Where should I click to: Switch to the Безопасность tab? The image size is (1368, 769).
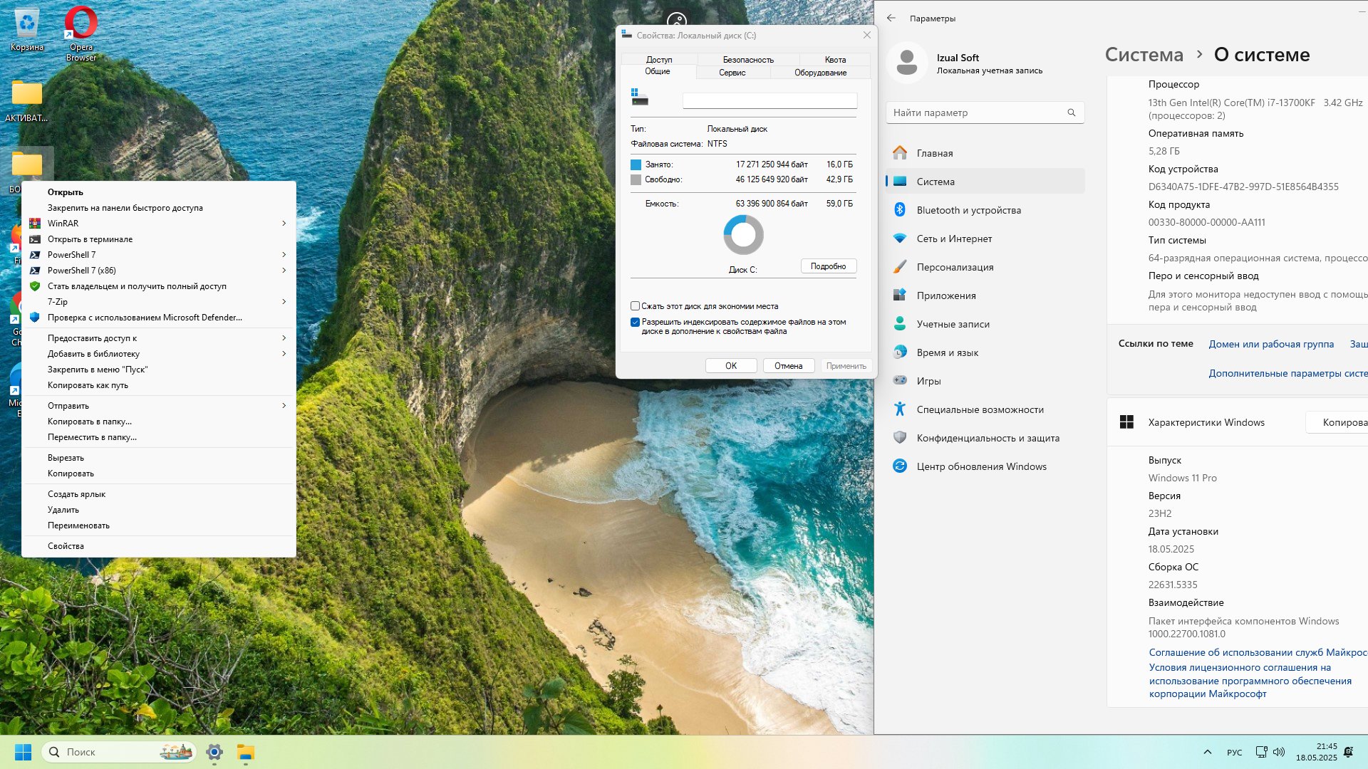tap(748, 60)
